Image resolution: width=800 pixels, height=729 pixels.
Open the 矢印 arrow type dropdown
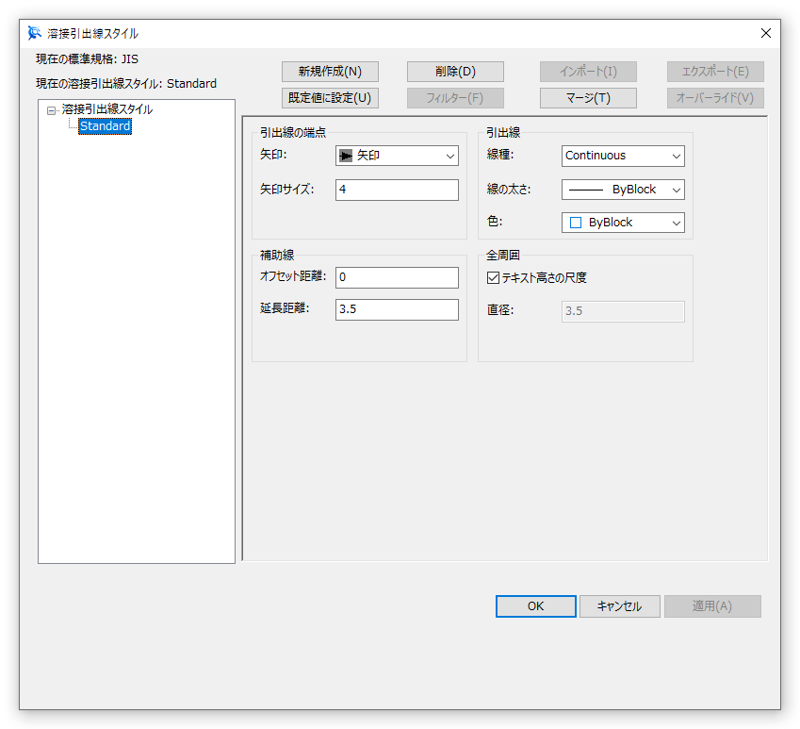[x=449, y=156]
